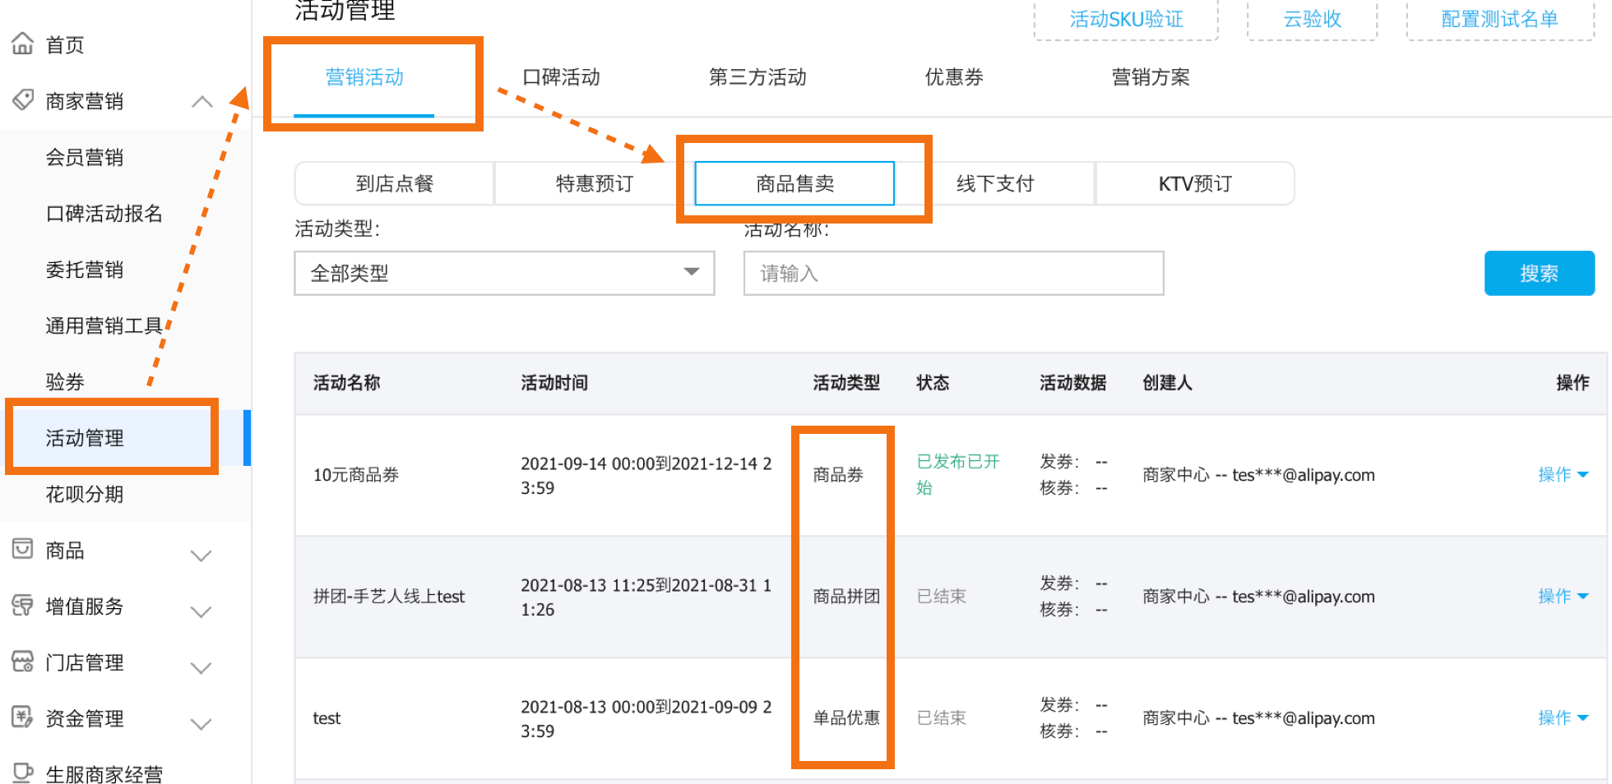Switch to the 营销方案 tab
The width and height of the screenshot is (1612, 784).
pos(1151,77)
